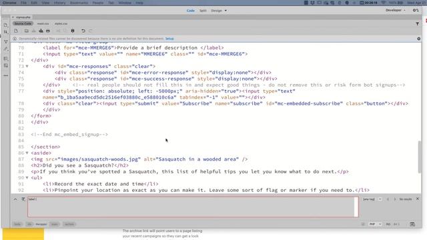
Task: Open the Edit menu in menu bar
Action: coord(34,3)
